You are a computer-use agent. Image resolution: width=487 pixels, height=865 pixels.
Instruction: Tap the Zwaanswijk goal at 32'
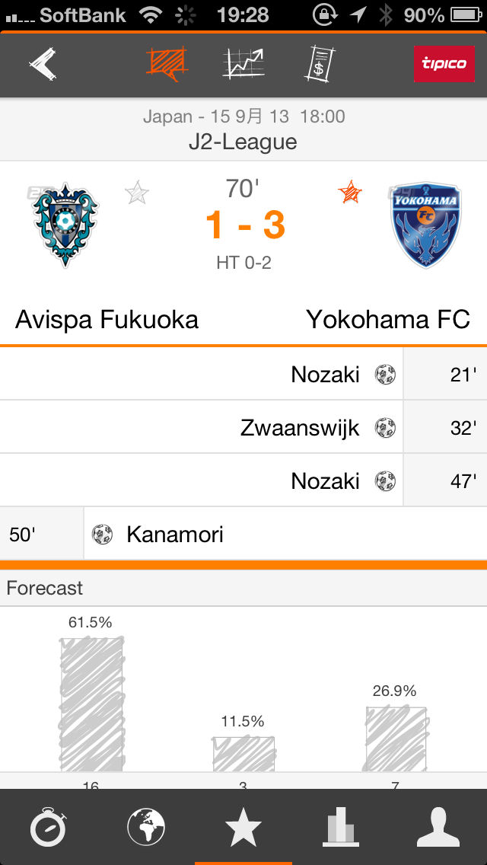[300, 427]
